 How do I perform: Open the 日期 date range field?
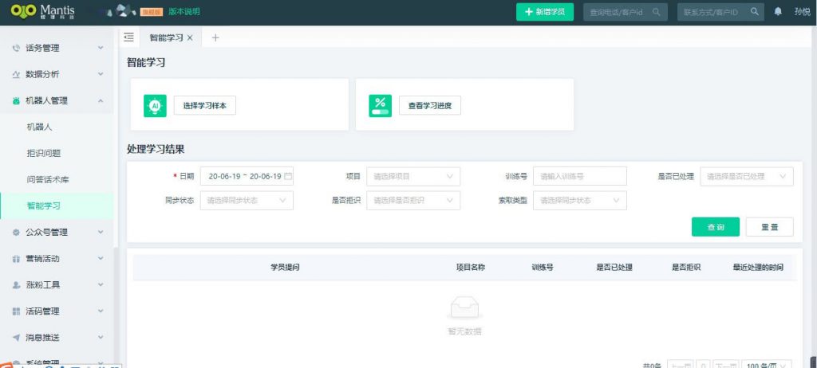pyautogui.click(x=247, y=177)
